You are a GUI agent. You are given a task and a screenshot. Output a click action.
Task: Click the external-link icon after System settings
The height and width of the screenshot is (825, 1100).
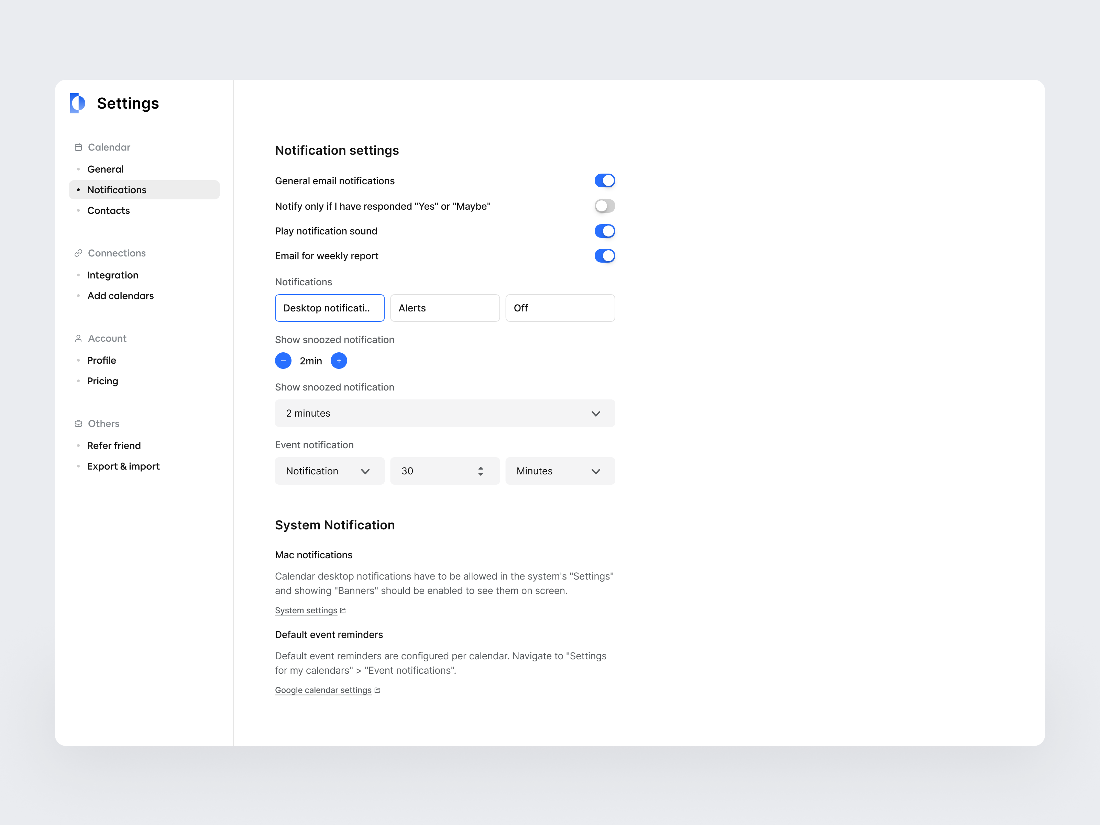[343, 610]
